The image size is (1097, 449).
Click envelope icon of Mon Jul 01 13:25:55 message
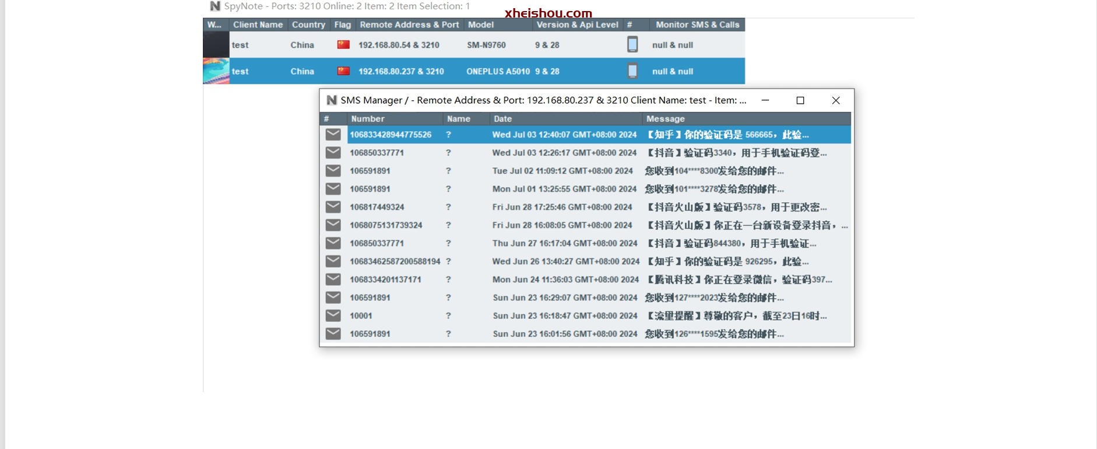click(333, 189)
